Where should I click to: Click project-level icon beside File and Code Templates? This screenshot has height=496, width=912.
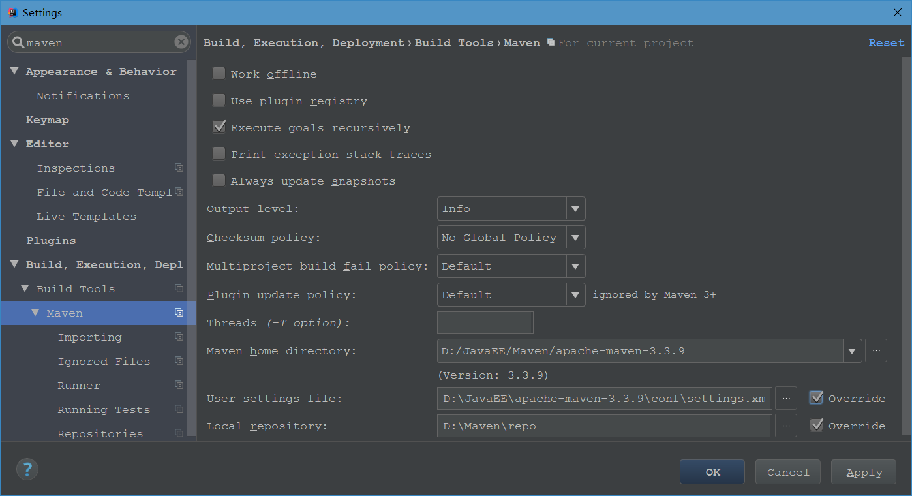[x=179, y=192]
